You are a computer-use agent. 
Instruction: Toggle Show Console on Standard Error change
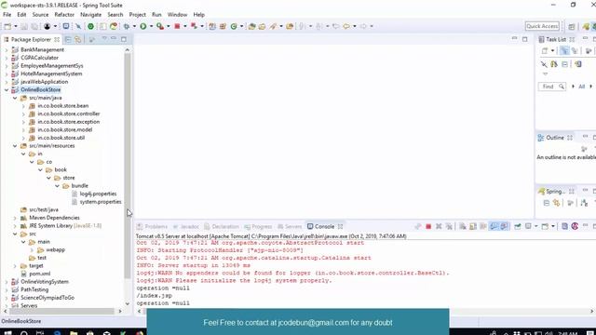click(504, 226)
